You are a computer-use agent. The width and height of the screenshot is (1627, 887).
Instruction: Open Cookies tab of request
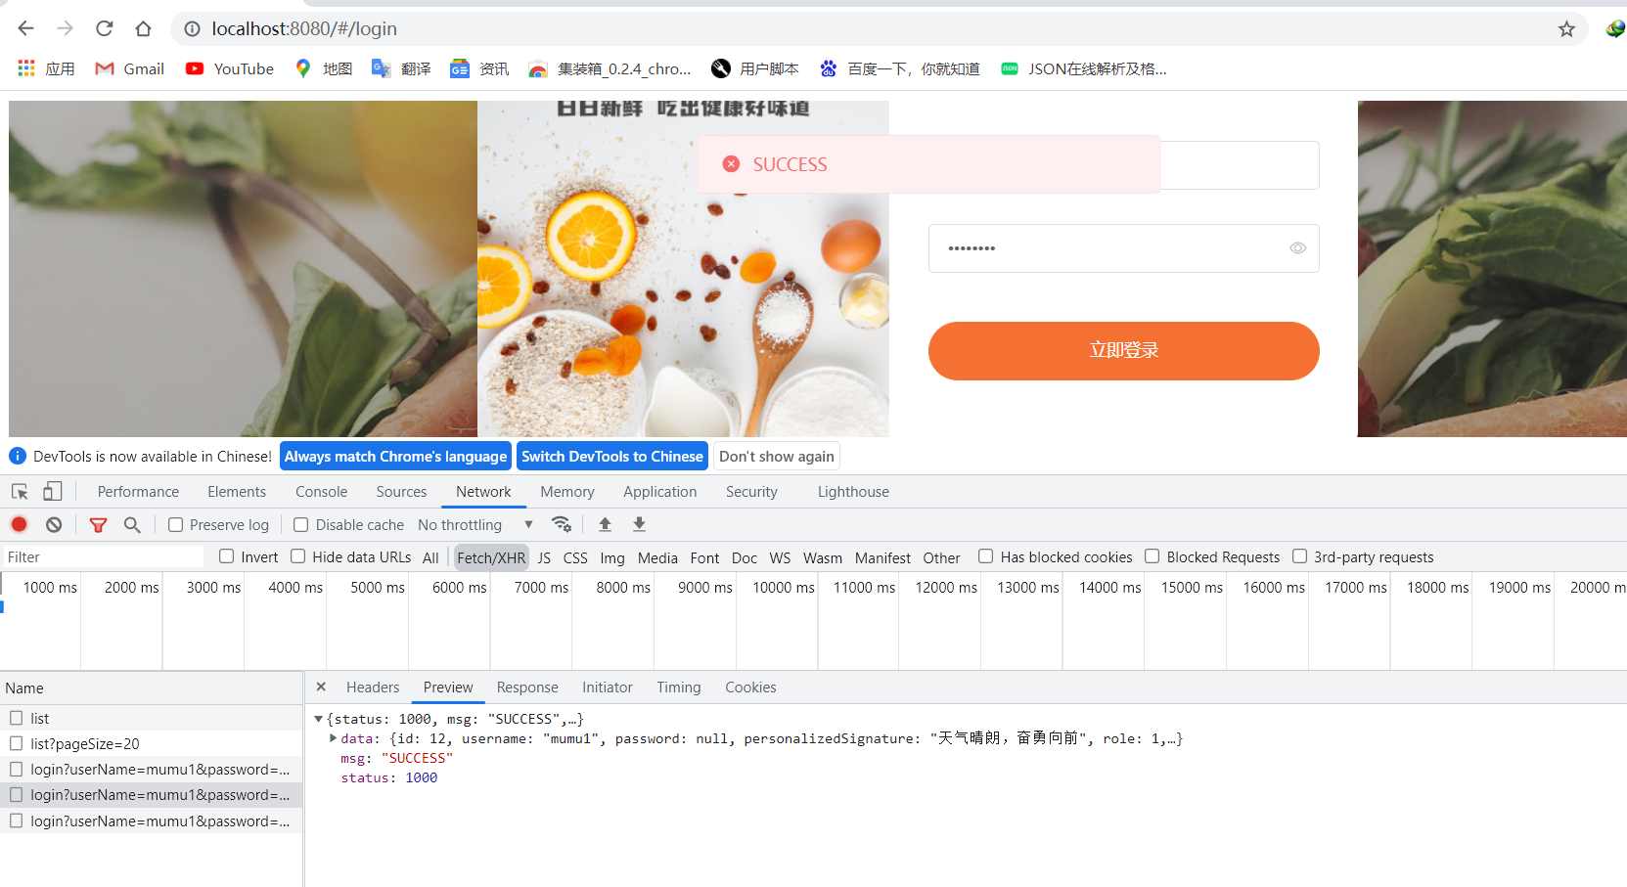[x=750, y=687]
